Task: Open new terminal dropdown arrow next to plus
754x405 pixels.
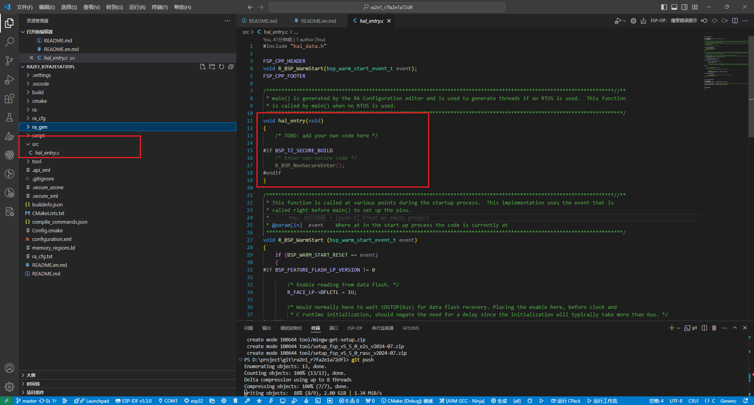Action: tap(678, 328)
